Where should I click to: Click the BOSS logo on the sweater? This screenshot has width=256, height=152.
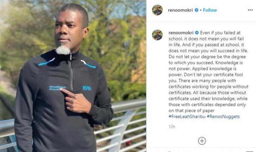[87, 88]
